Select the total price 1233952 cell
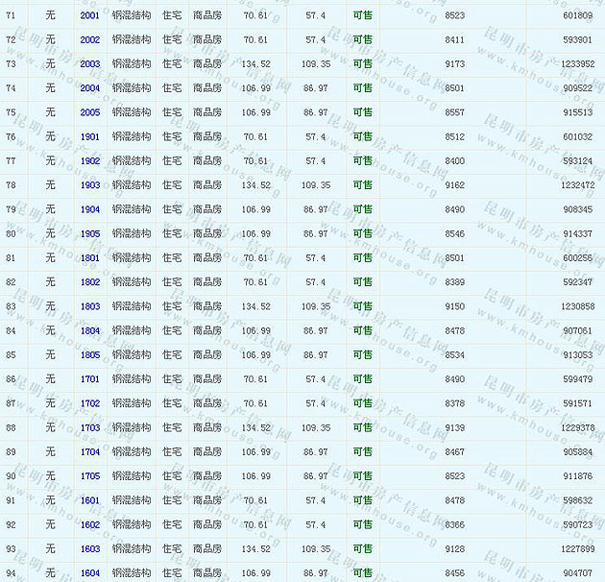 click(x=577, y=63)
